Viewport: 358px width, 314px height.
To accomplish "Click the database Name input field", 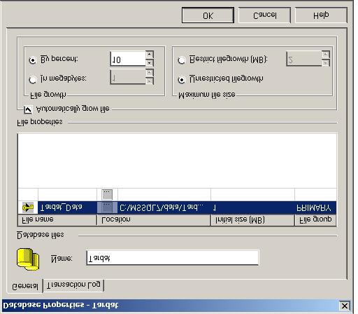I will [172, 258].
